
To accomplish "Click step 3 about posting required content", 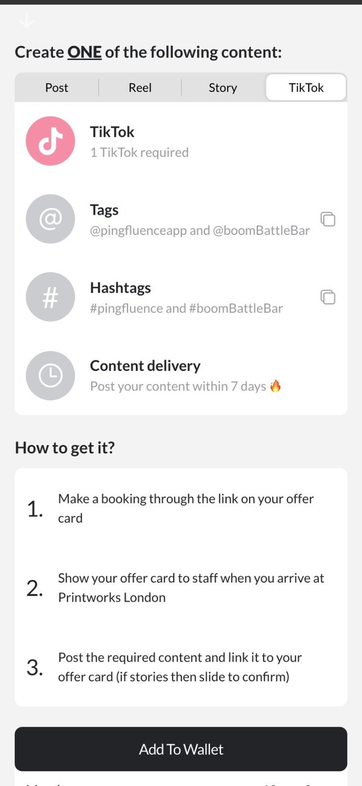I will coord(180,667).
